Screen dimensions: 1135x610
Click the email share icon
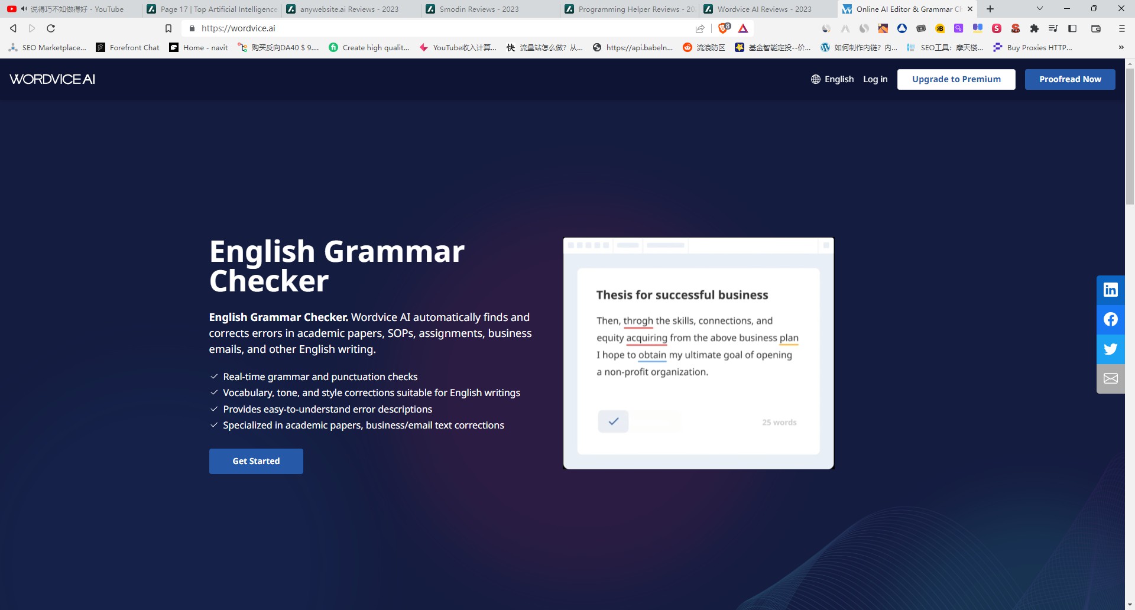click(1110, 378)
